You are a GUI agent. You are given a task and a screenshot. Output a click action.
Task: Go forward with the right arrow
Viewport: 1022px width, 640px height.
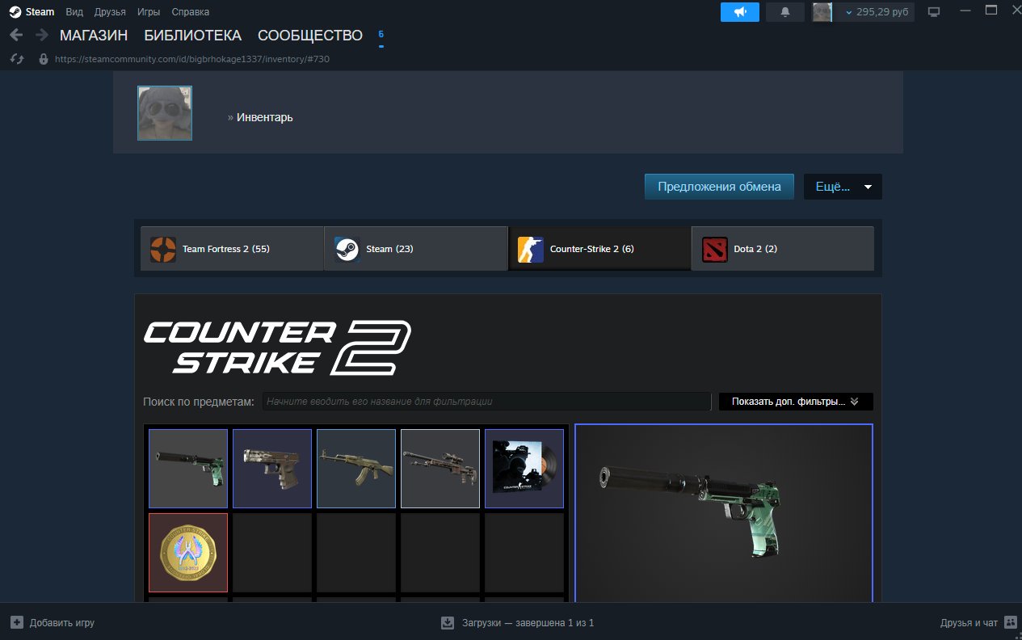[x=41, y=35]
